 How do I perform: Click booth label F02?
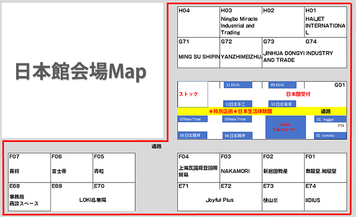click(268, 156)
